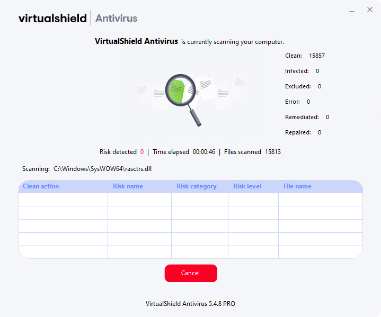Cancel the running antivirus scan
Image resolution: width=381 pixels, height=317 pixels.
pyautogui.click(x=191, y=273)
